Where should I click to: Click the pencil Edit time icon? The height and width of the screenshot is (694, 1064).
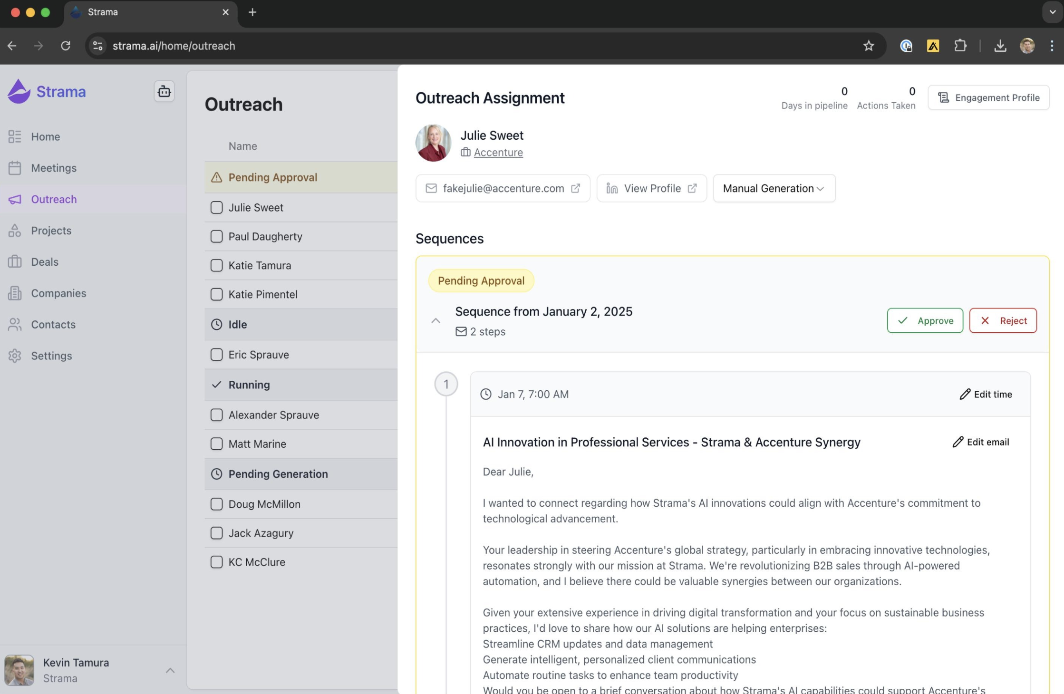(965, 394)
